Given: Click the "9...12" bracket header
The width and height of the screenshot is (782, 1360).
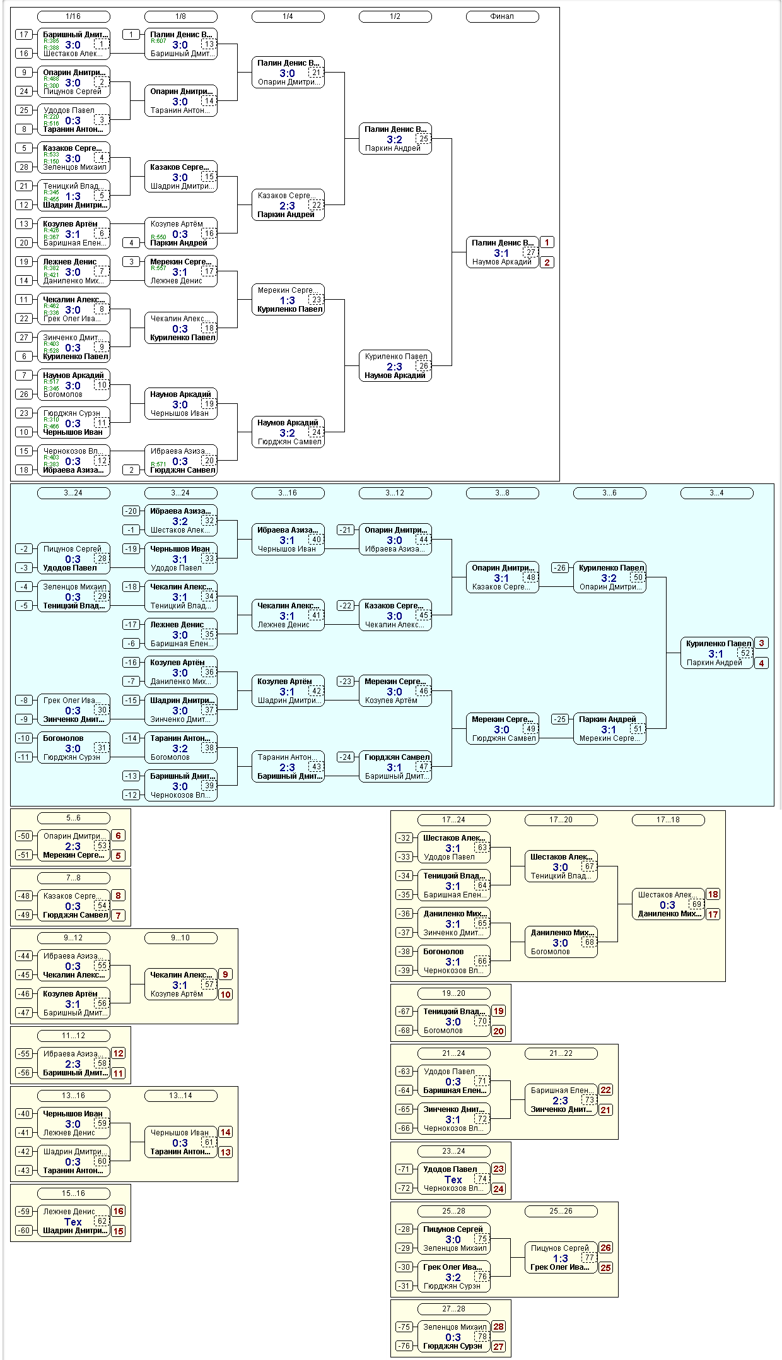Looking at the screenshot, I should coord(73,938).
